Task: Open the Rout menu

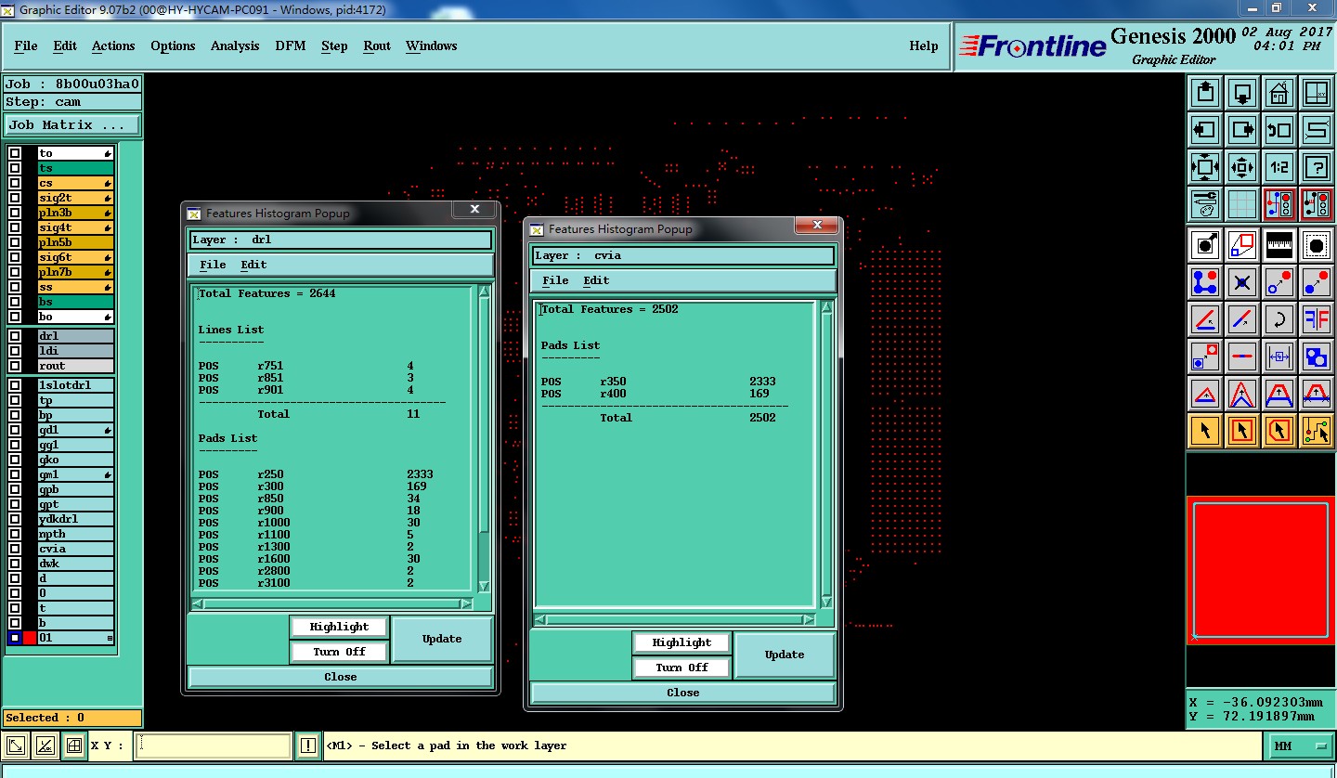Action: point(377,45)
